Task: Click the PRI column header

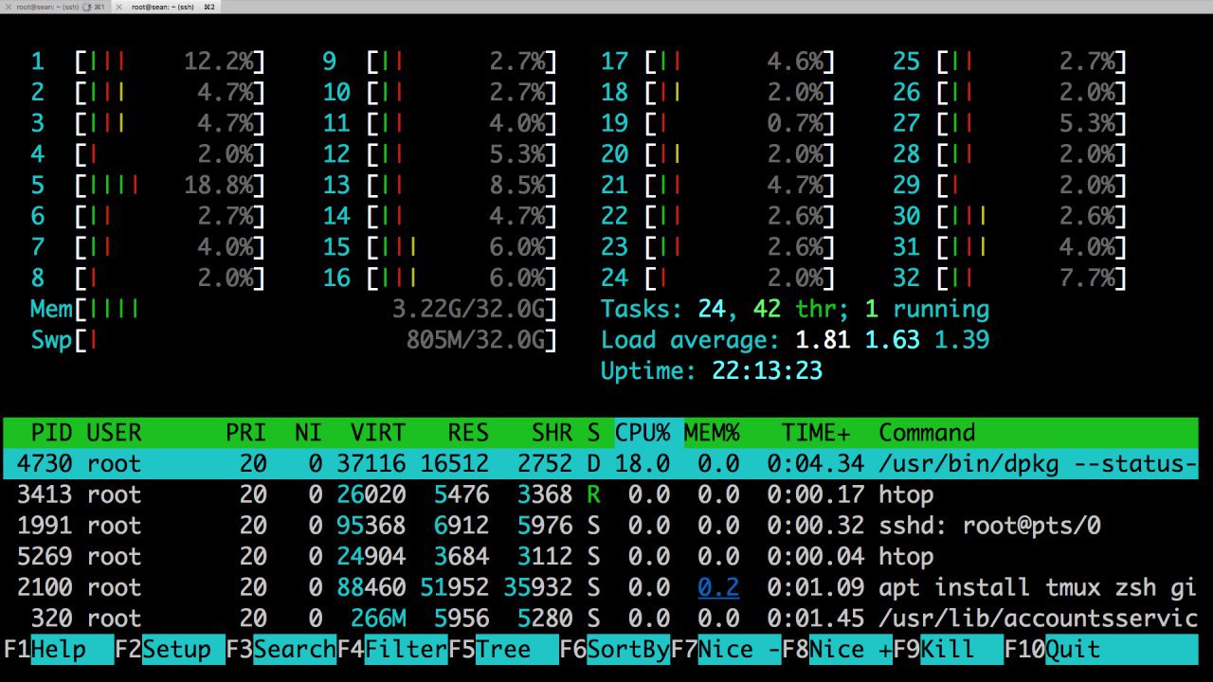Action: [245, 433]
